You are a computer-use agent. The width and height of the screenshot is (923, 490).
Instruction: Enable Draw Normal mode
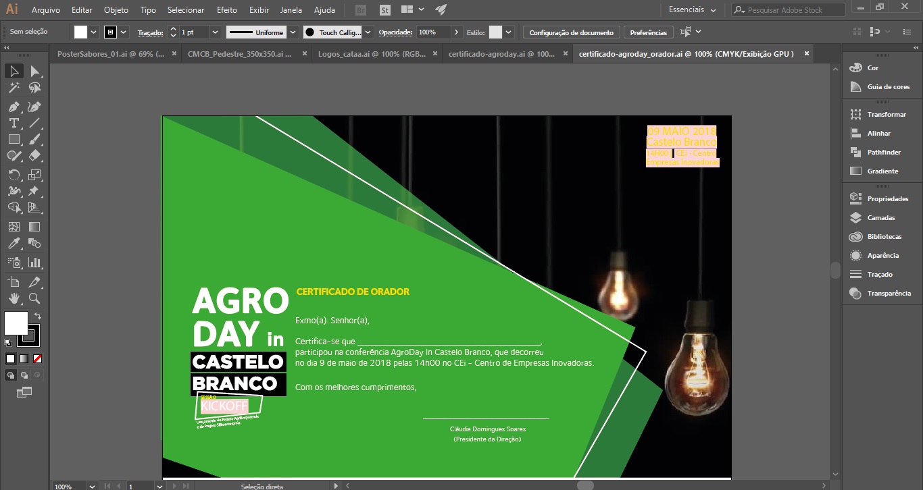pyautogui.click(x=10, y=375)
